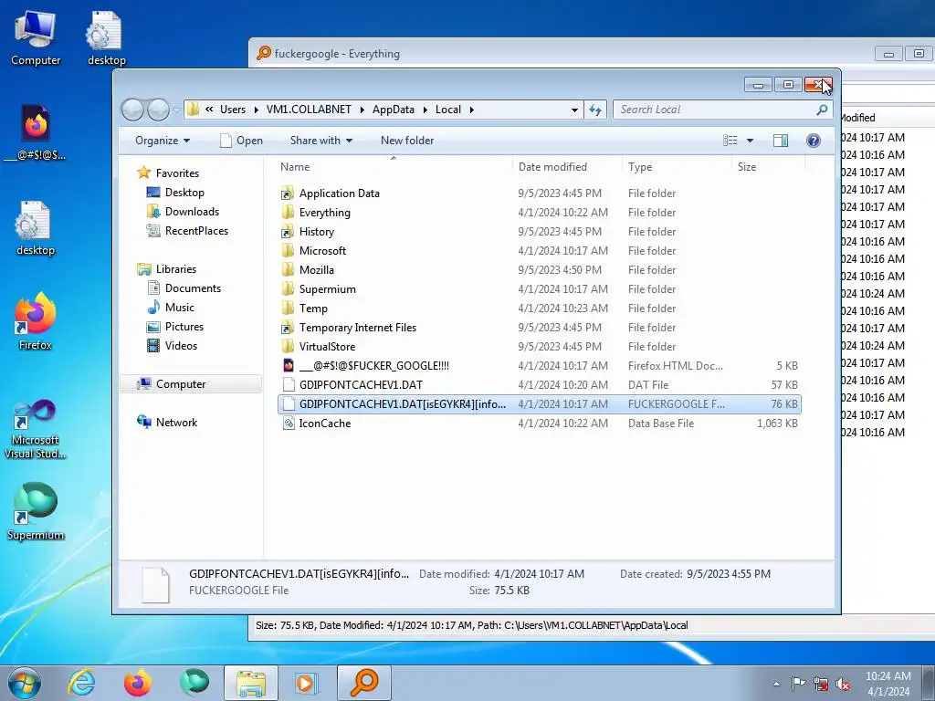
Task: Expand the arrow after AppData in address bar
Action: tap(425, 110)
